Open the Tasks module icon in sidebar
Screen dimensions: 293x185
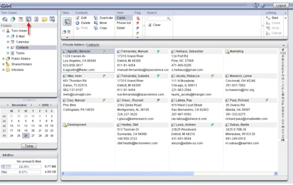(36, 19)
